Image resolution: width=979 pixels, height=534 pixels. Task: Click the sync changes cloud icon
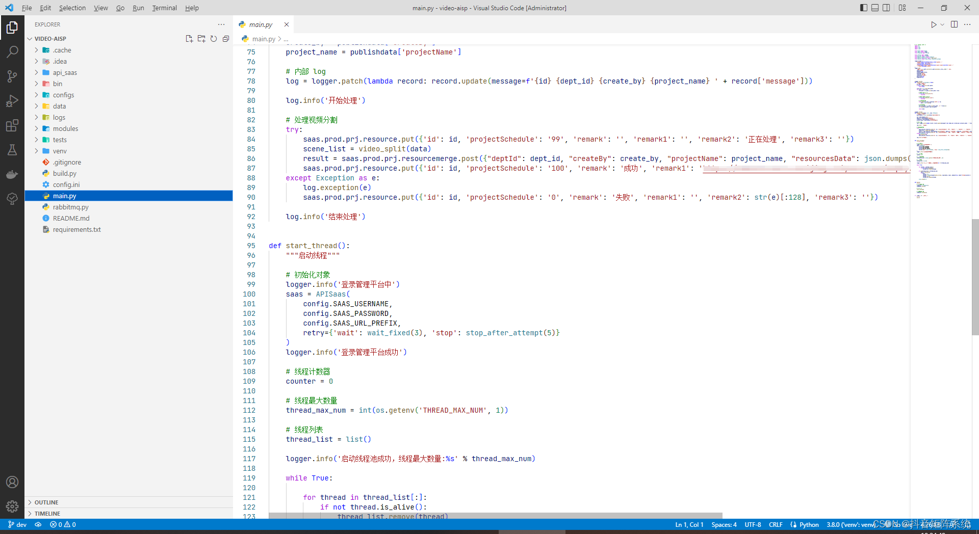38,524
